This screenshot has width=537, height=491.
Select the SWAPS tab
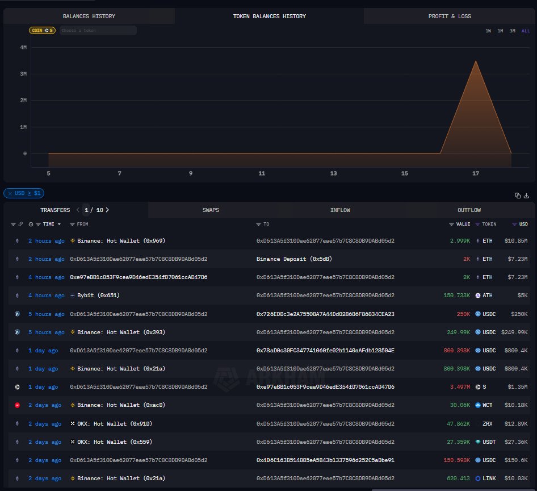(211, 210)
